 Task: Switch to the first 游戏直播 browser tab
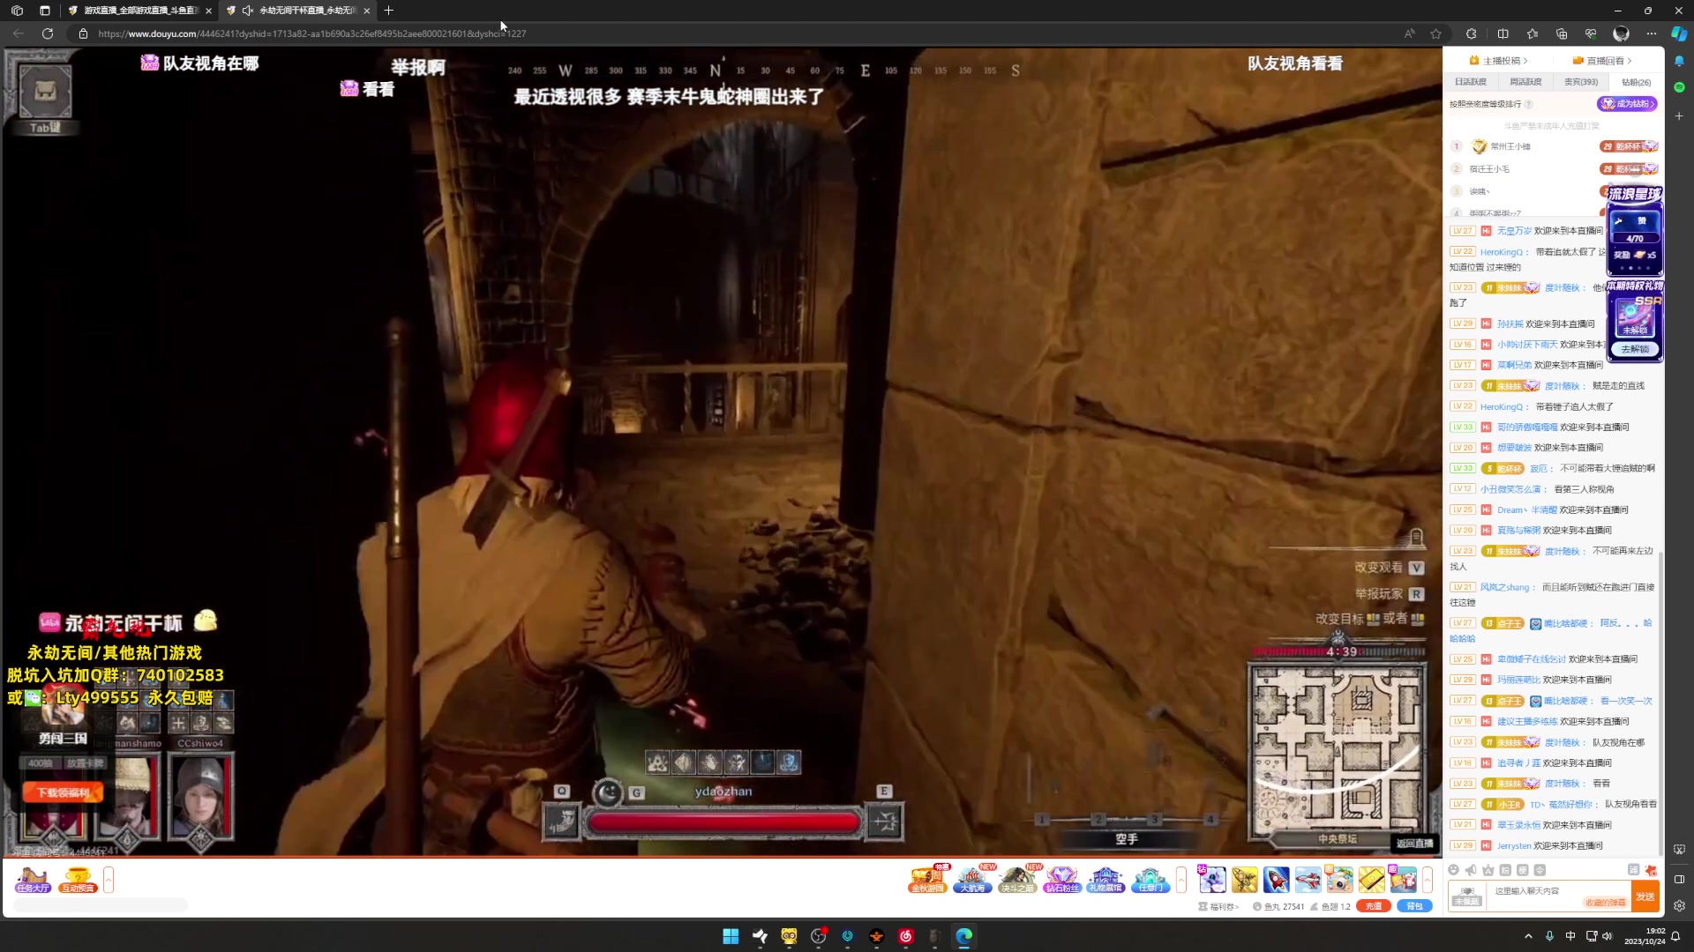click(139, 11)
